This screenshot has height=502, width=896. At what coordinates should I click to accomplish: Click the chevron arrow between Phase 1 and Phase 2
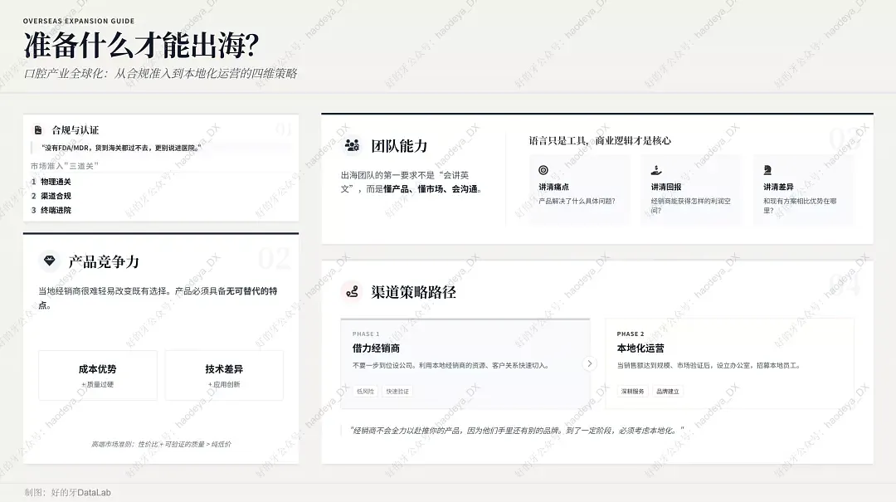(x=590, y=363)
